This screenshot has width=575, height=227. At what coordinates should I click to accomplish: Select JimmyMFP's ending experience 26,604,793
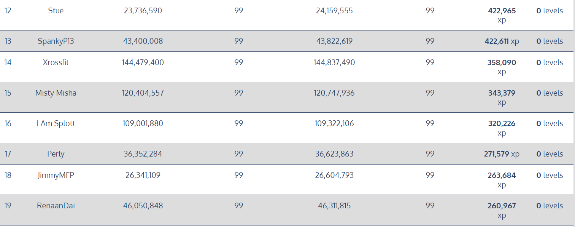pyautogui.click(x=334, y=175)
